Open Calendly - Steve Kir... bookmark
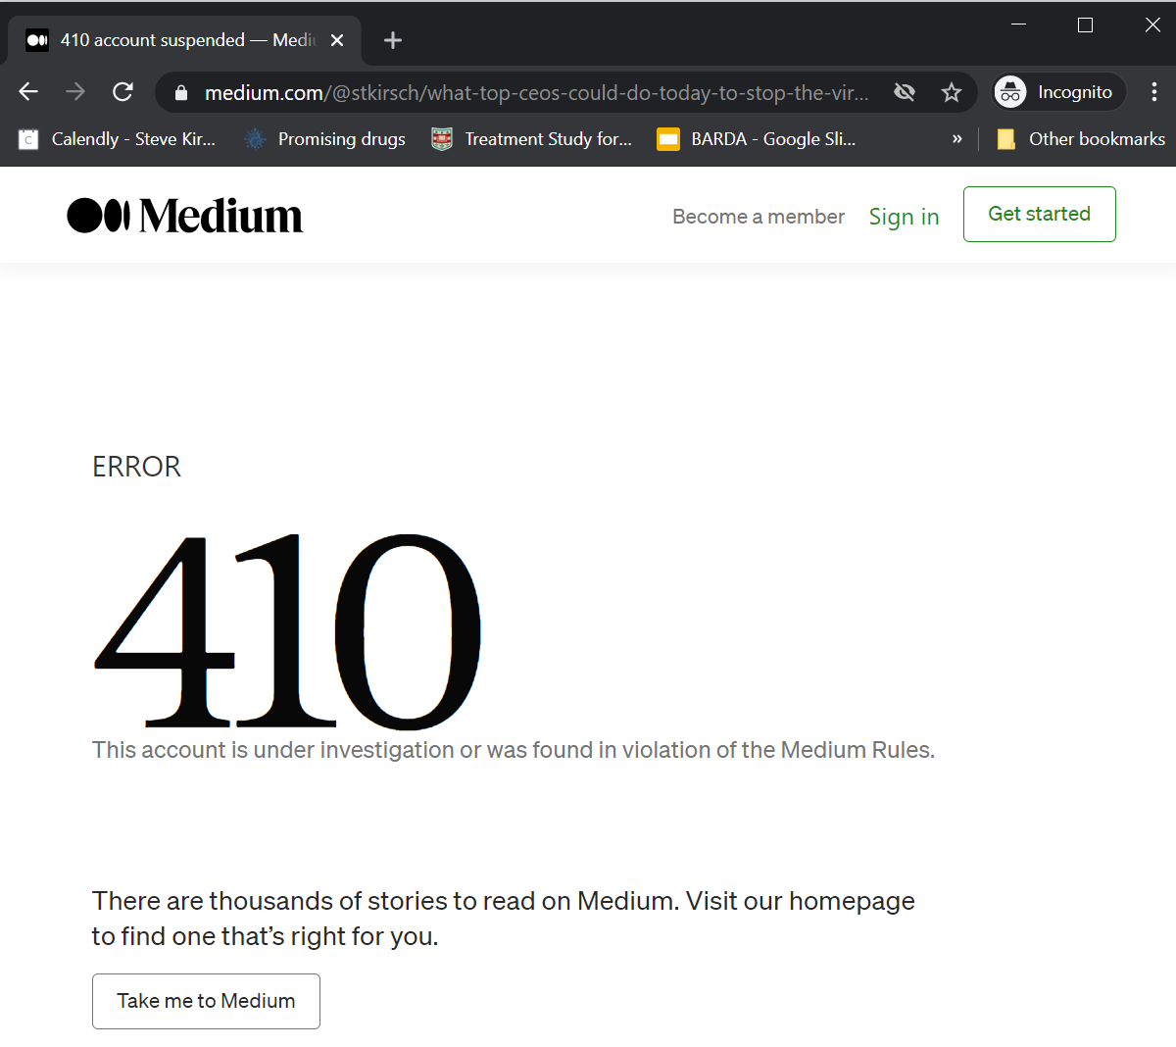The width and height of the screenshot is (1176, 1047). click(x=118, y=139)
